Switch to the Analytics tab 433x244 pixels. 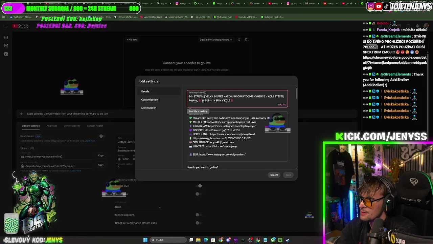pos(52,126)
